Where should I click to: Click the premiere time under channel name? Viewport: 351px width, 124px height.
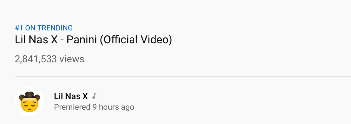tap(94, 107)
